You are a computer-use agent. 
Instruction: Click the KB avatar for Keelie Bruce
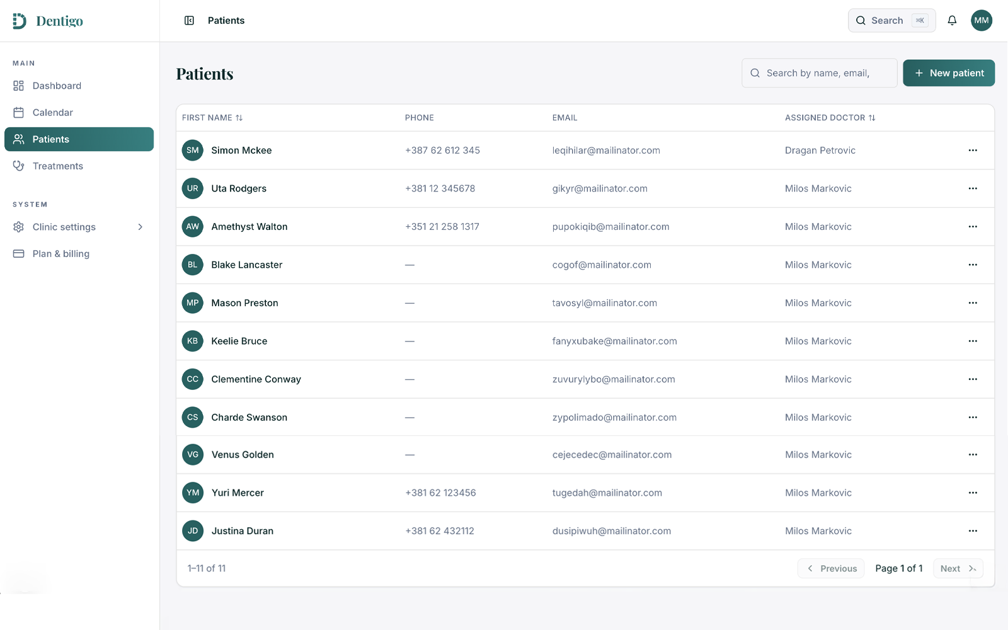coord(193,341)
